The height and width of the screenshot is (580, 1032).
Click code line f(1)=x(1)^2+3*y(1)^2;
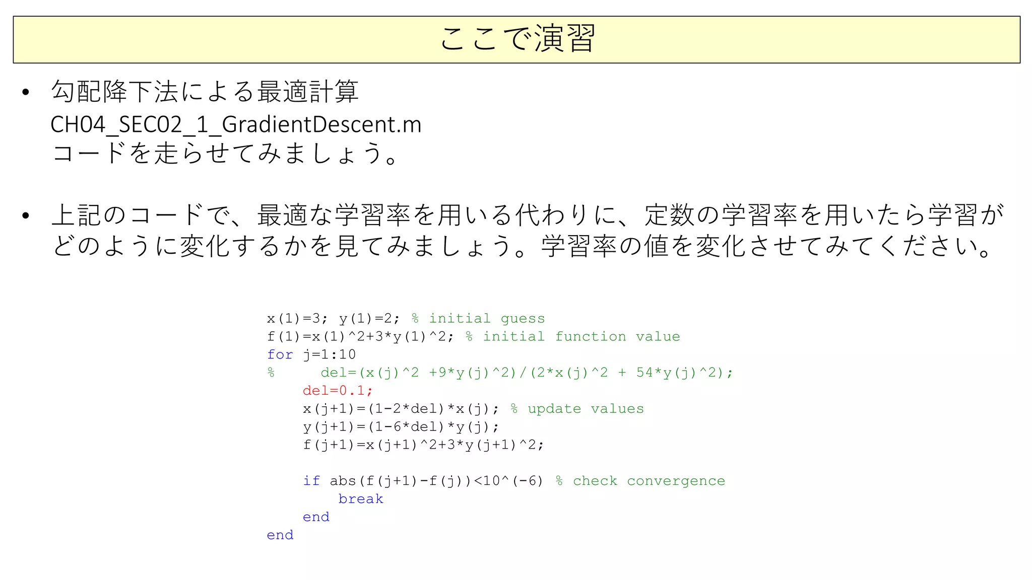point(360,337)
